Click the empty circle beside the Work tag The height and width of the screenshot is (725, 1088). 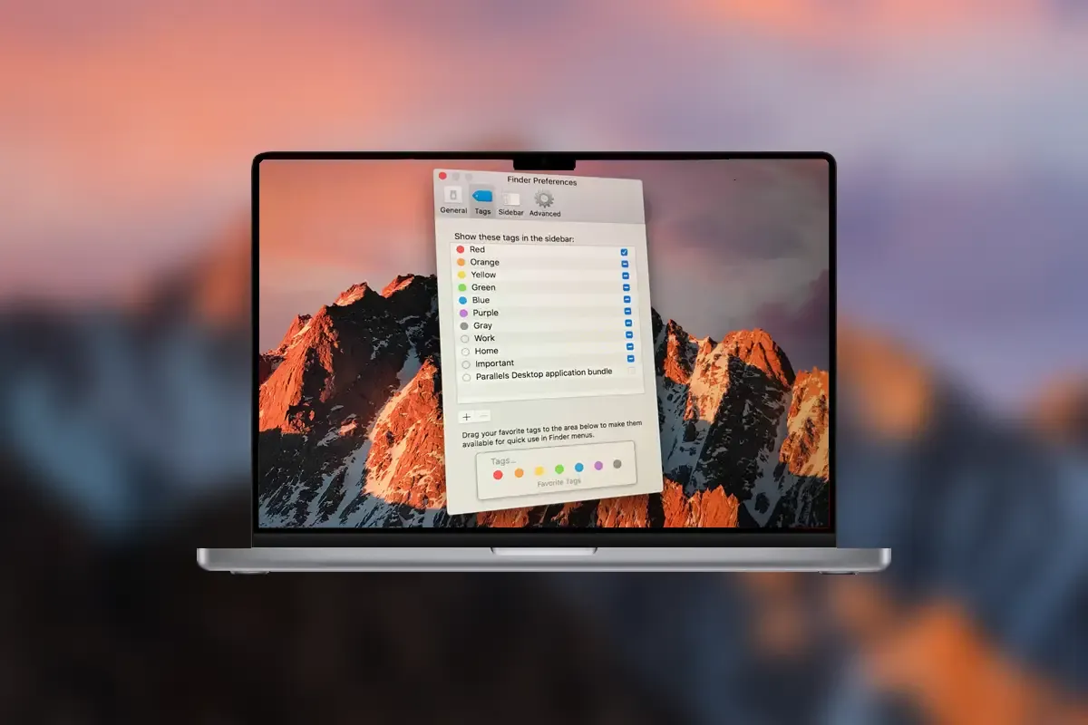tap(464, 338)
